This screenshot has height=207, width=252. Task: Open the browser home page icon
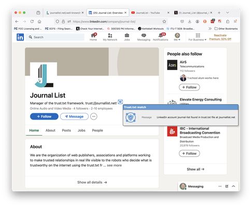point(39,22)
